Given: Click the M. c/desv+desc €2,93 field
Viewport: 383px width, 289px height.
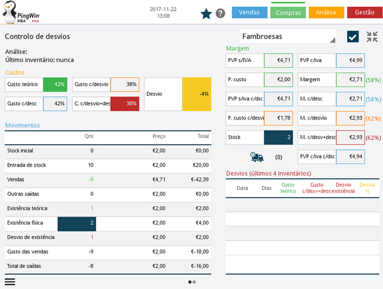Looking at the screenshot, I should click(351, 138).
